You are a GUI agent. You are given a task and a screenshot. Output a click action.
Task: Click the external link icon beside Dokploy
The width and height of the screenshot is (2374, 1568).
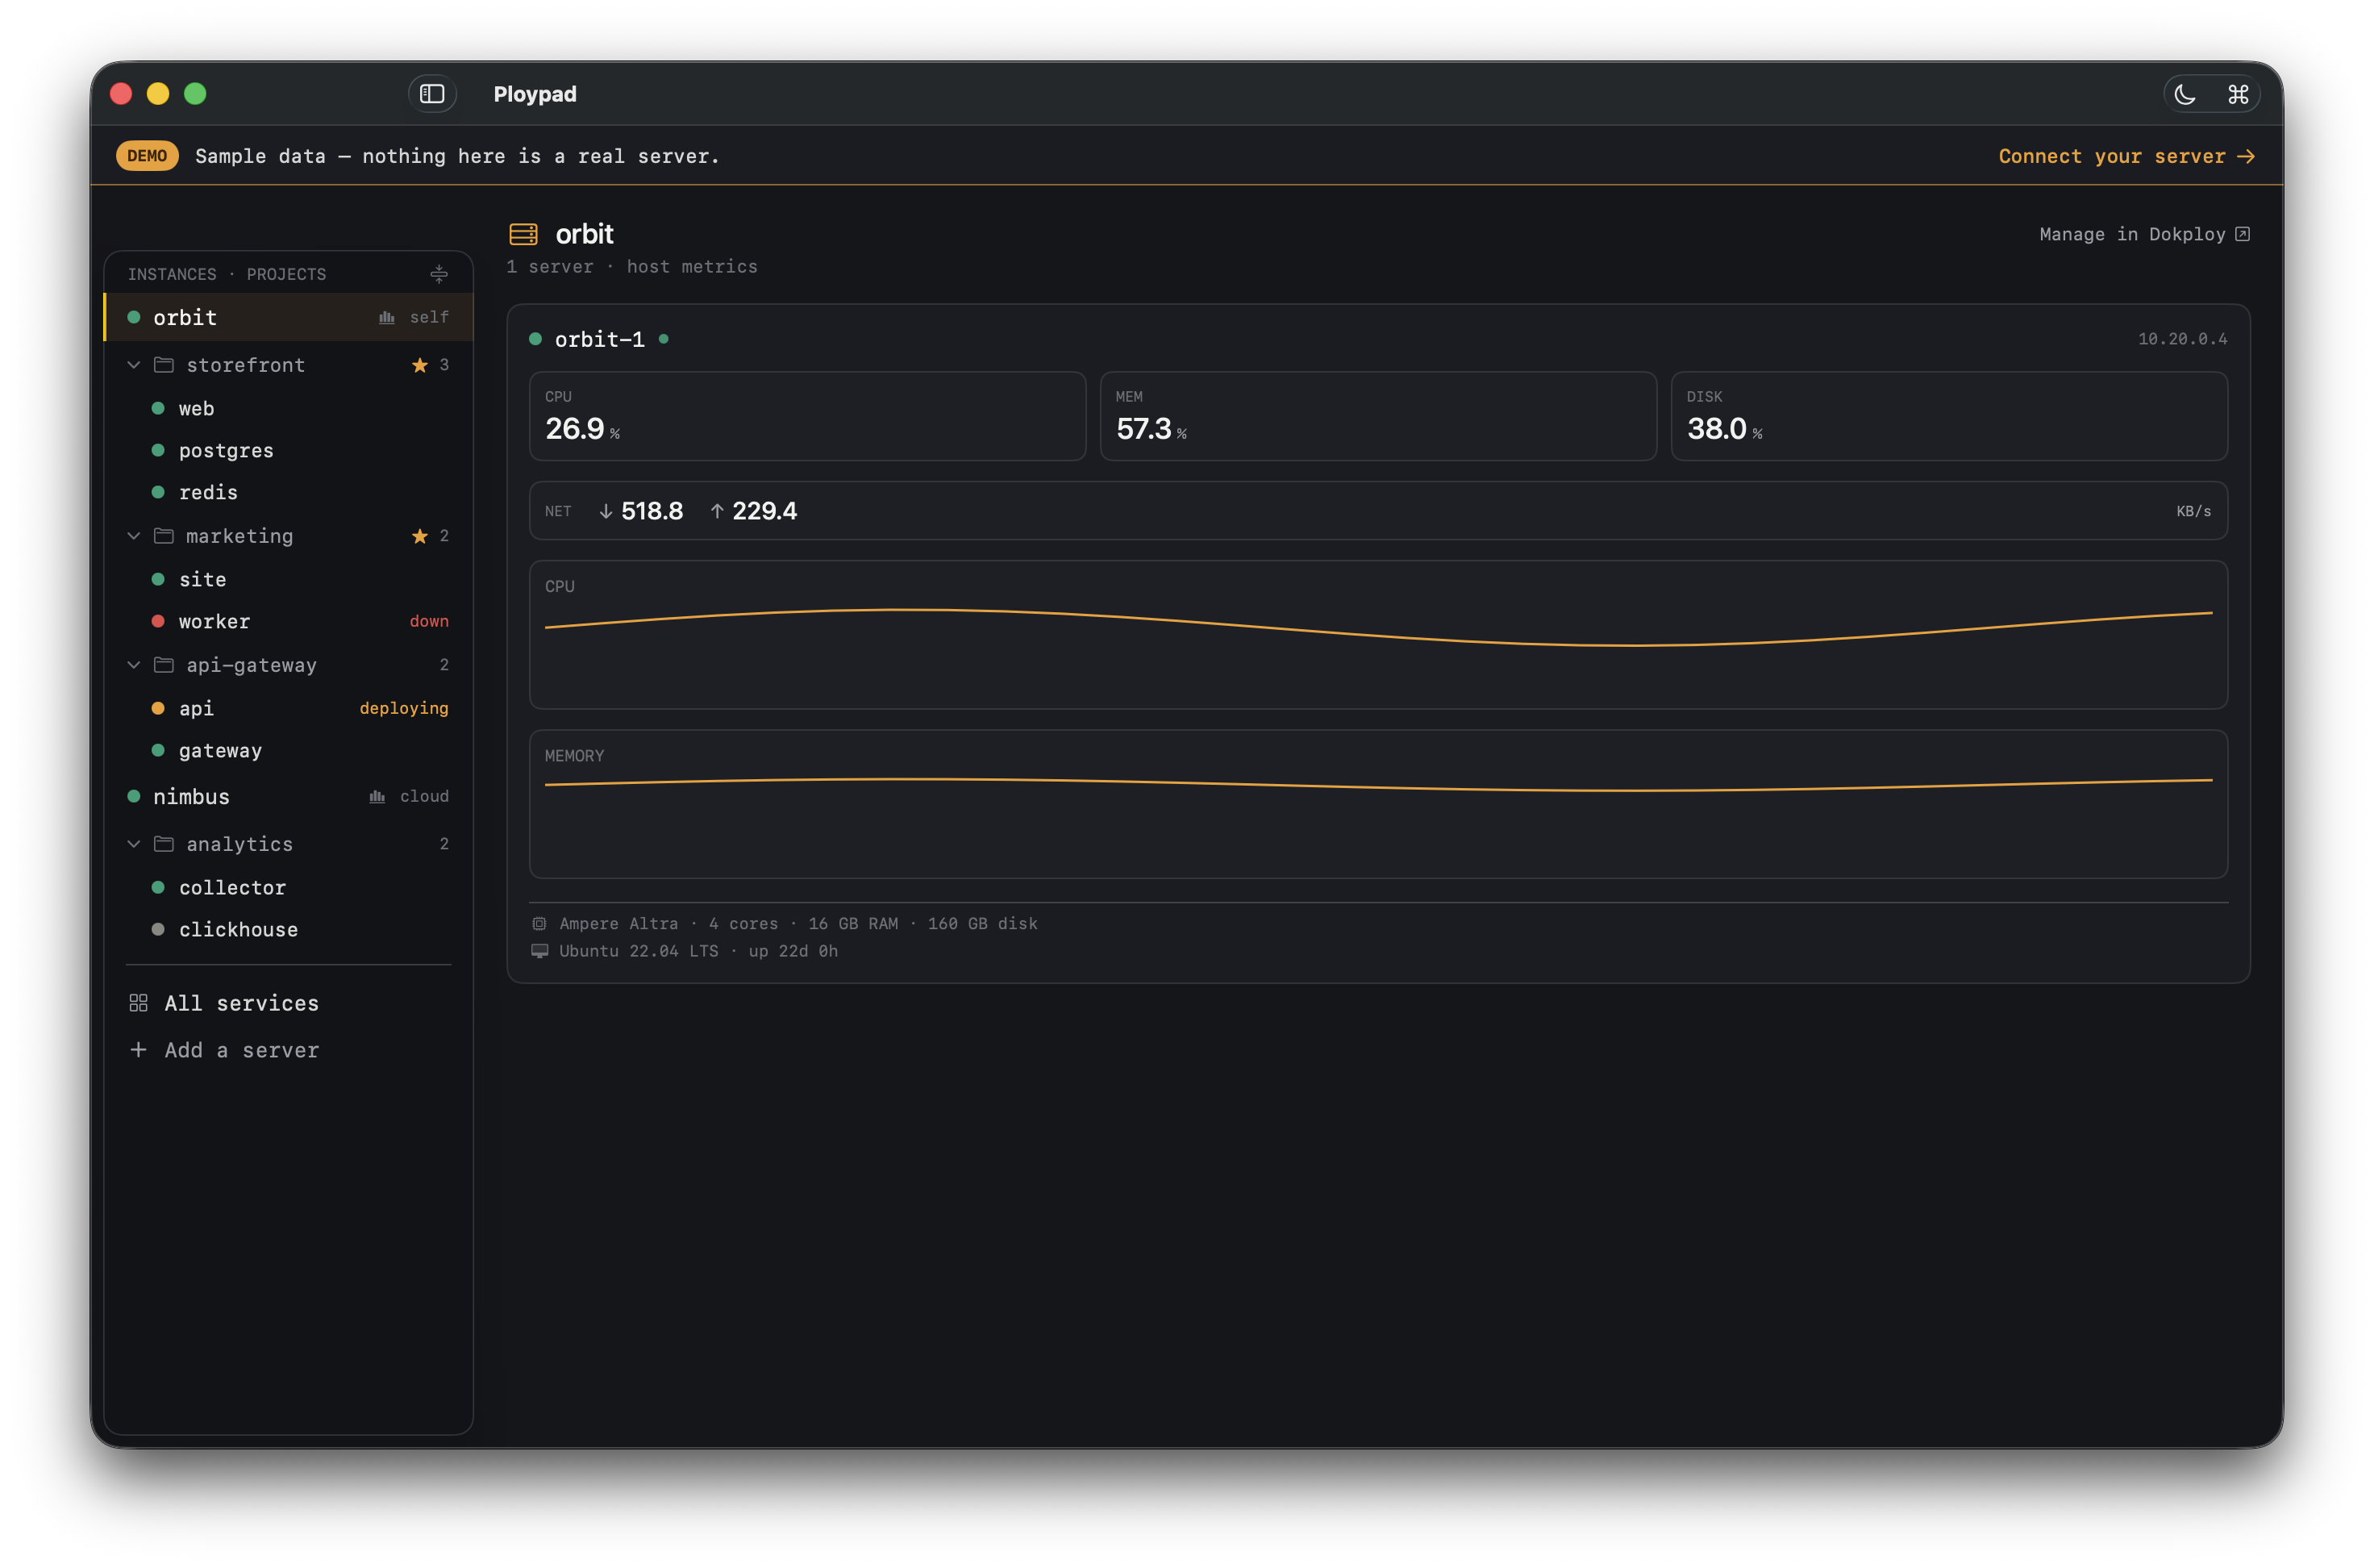[x=2242, y=234]
